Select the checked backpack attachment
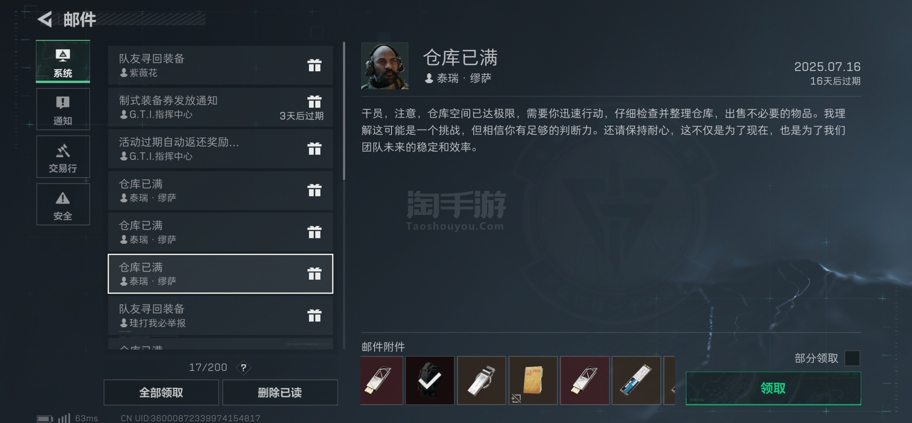Image resolution: width=912 pixels, height=423 pixels. pos(430,380)
